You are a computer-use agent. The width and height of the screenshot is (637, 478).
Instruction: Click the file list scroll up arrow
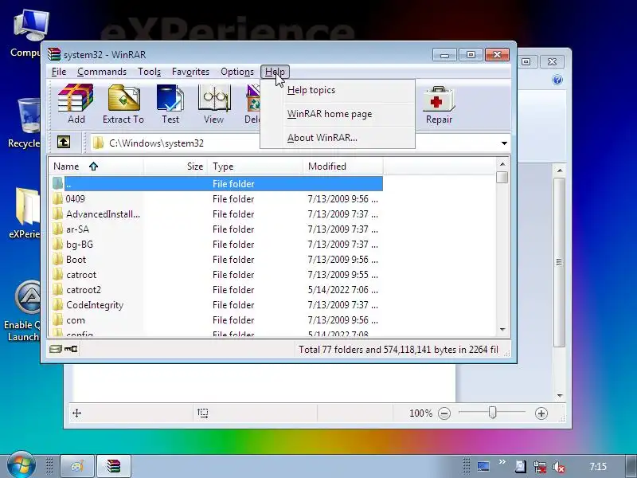click(x=502, y=164)
